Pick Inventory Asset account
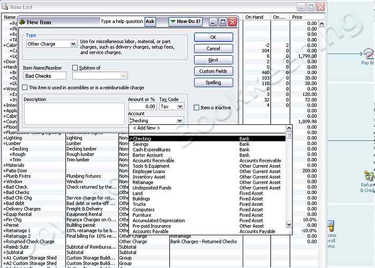This screenshot has height=268, width=375. click(207, 177)
